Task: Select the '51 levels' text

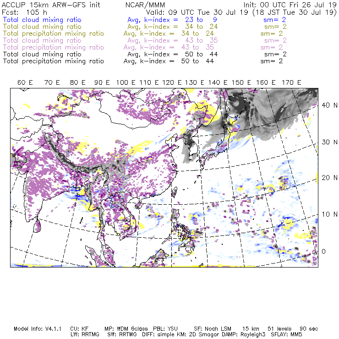Action: tap(279, 329)
